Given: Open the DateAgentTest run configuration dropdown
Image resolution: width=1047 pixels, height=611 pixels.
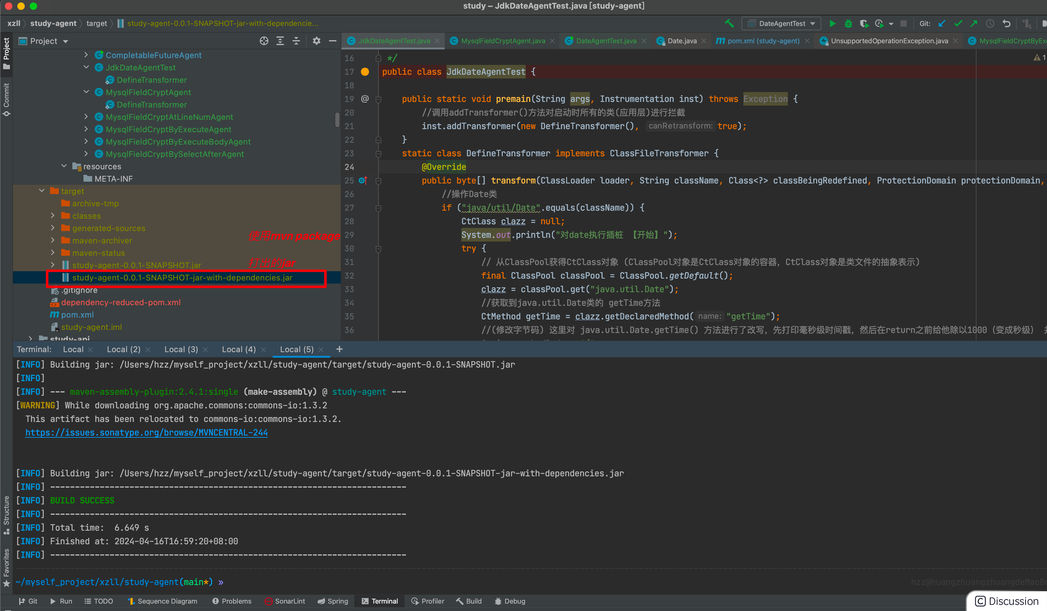Looking at the screenshot, I should pyautogui.click(x=781, y=24).
